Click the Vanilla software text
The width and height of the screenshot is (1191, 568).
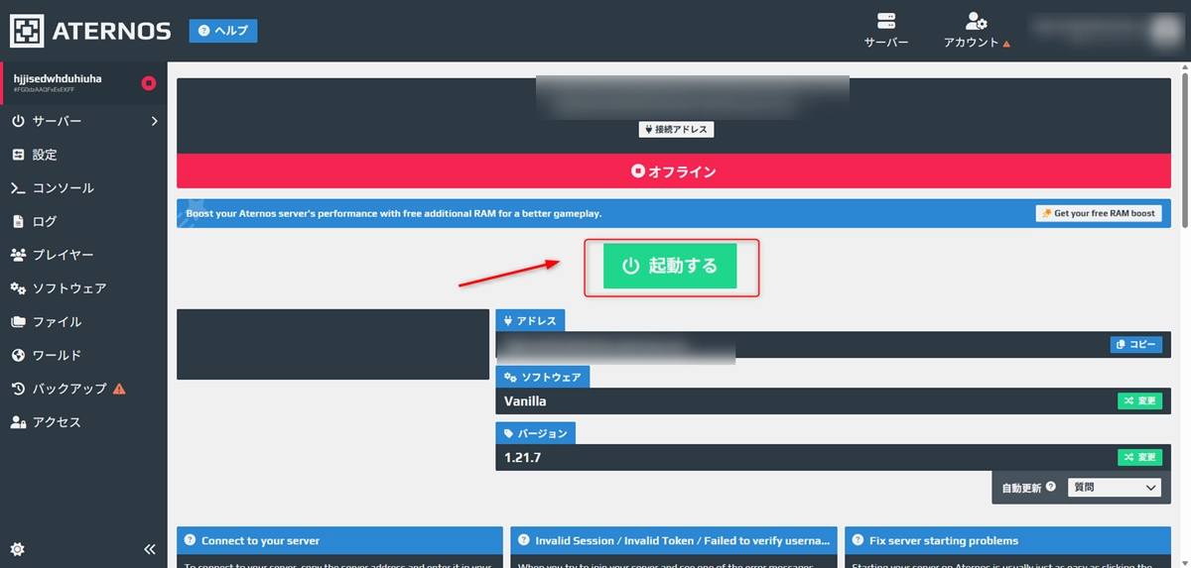(x=525, y=401)
